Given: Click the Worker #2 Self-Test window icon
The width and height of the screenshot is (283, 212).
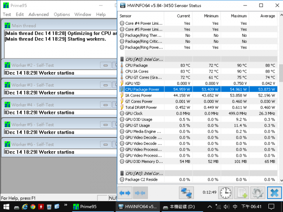Looking at the screenshot, I should 7,65.
